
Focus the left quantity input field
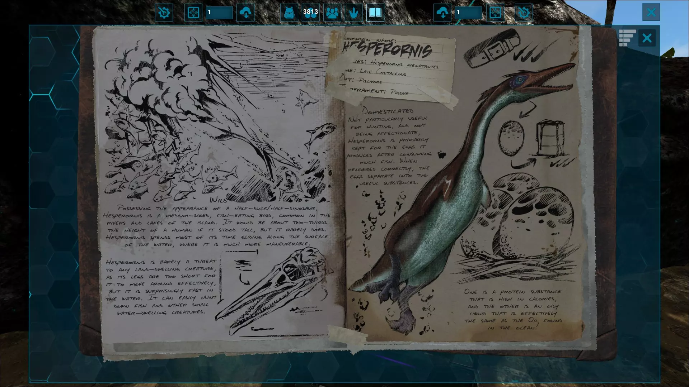[219, 13]
